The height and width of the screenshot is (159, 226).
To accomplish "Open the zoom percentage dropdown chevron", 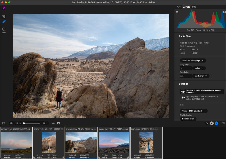I will (20, 123).
